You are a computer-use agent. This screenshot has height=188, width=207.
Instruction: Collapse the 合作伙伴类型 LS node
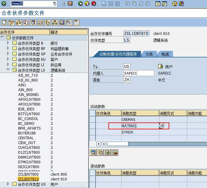click(8, 69)
